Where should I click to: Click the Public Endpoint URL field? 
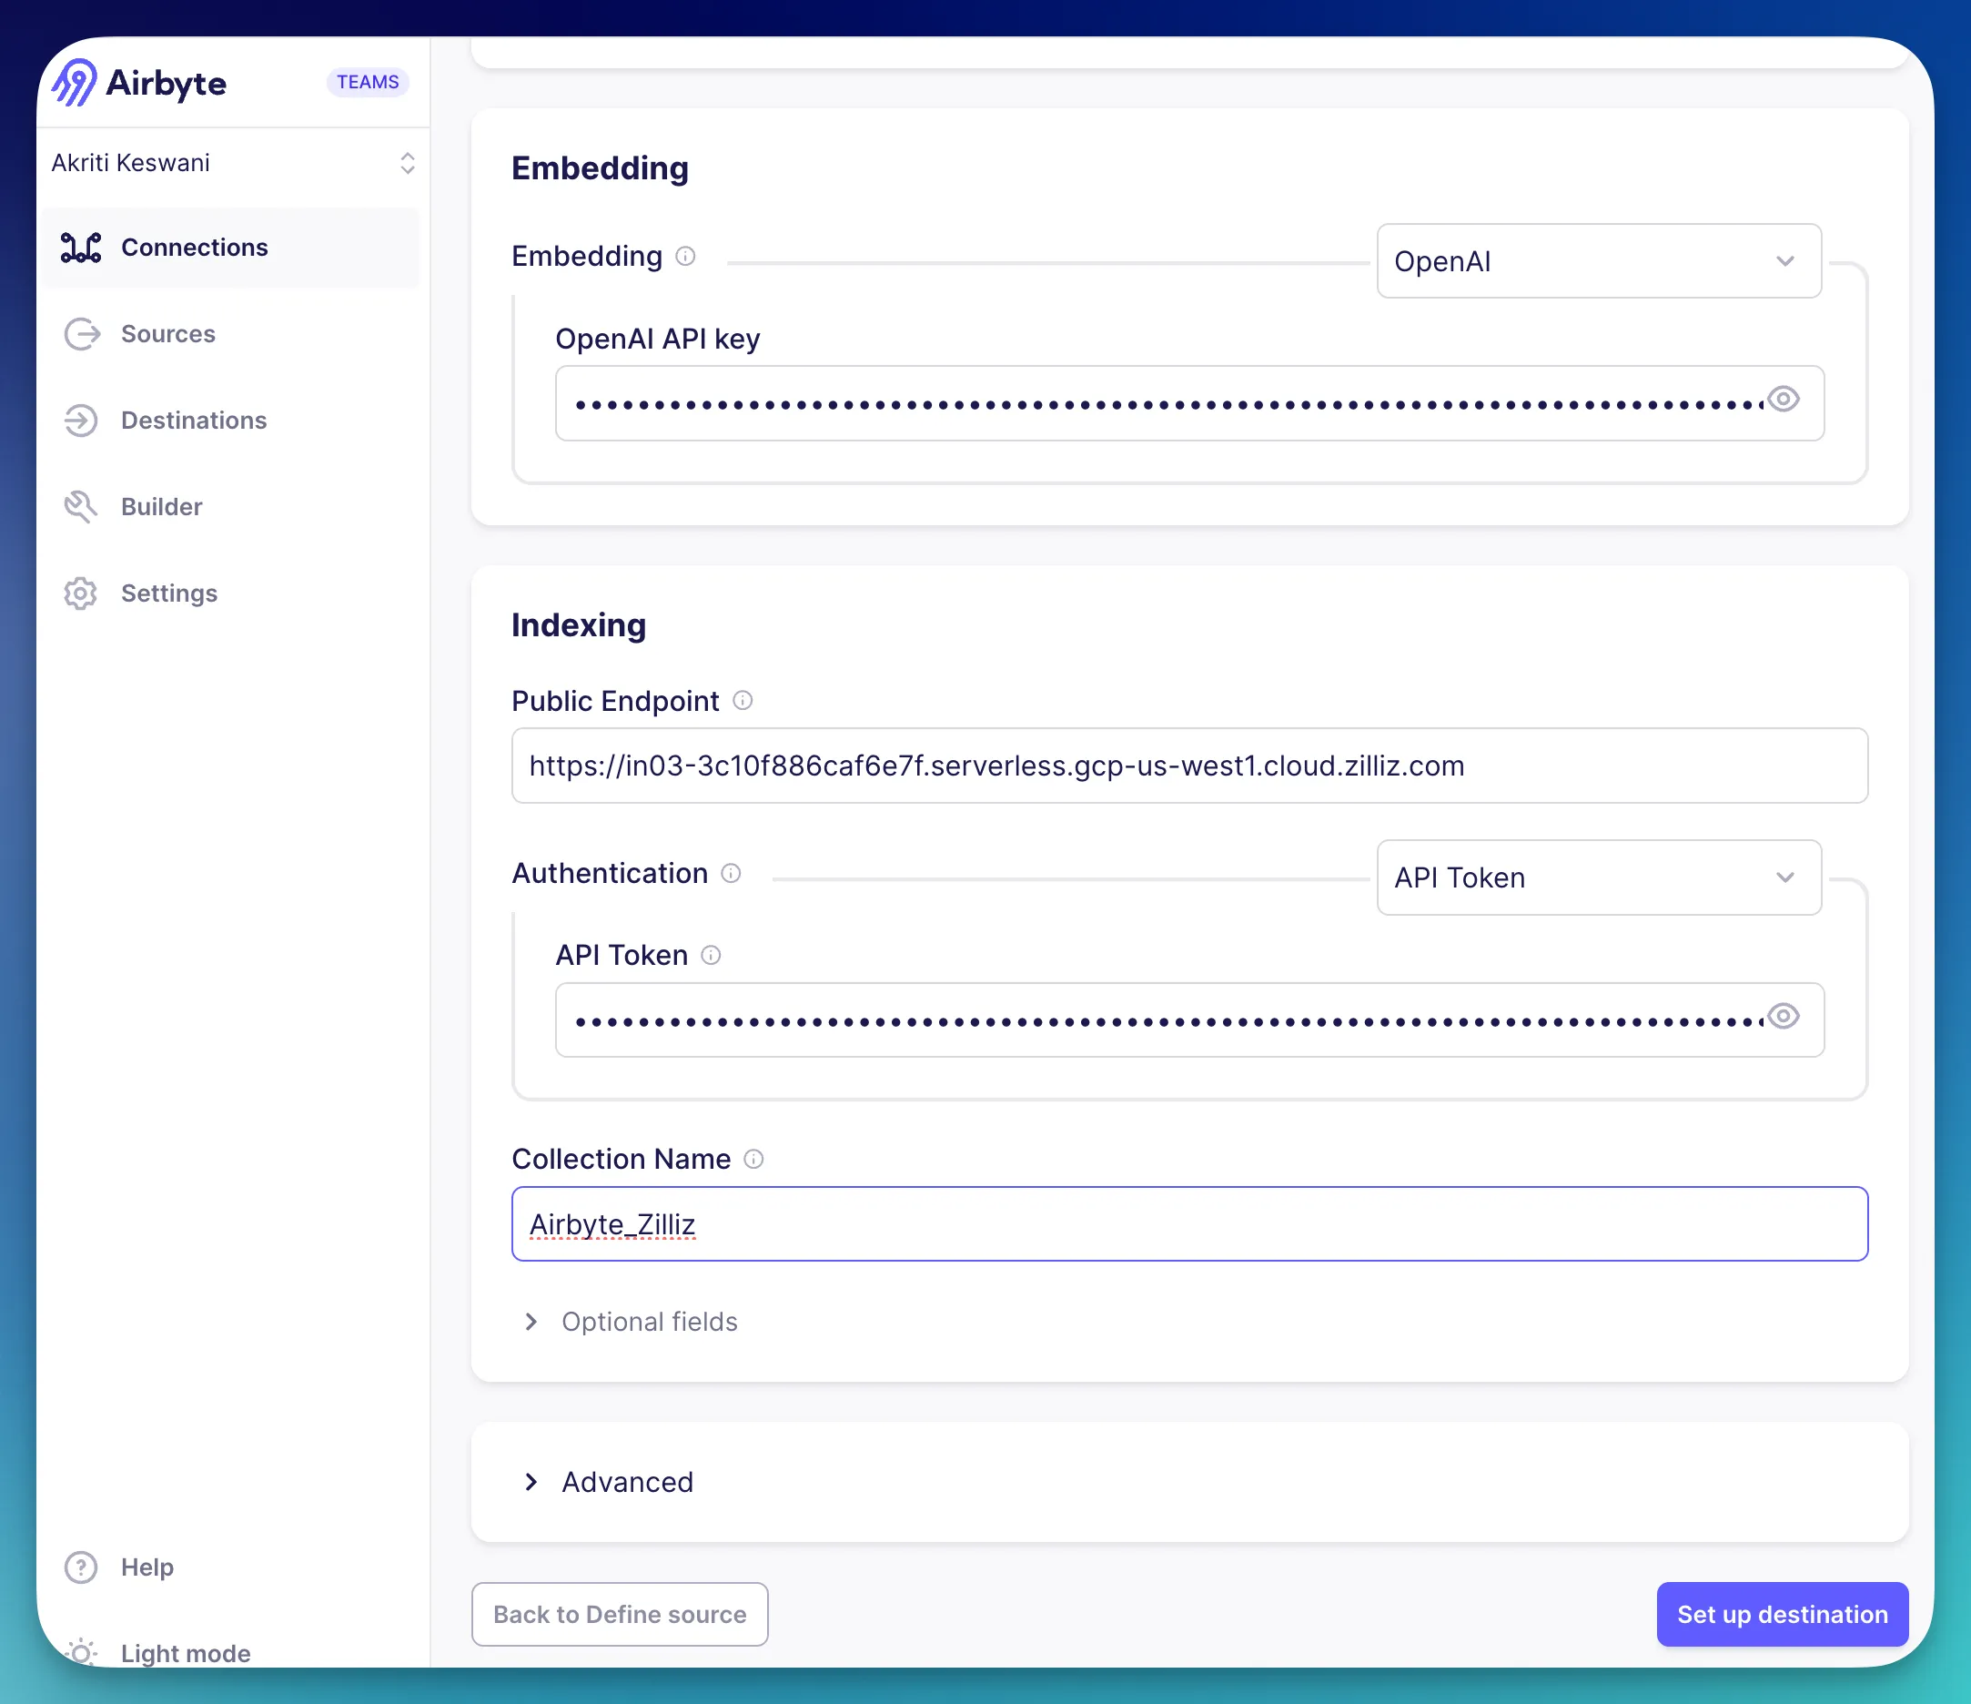click(x=1189, y=766)
